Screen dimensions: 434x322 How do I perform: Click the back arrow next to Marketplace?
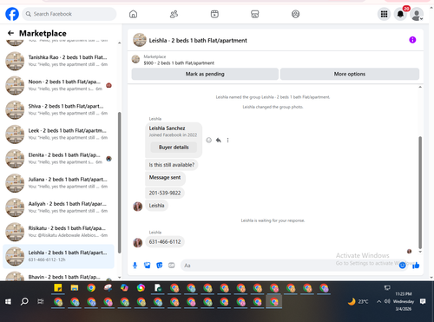tap(10, 33)
